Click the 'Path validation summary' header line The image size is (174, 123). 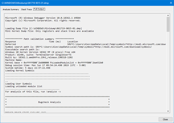[40, 39]
